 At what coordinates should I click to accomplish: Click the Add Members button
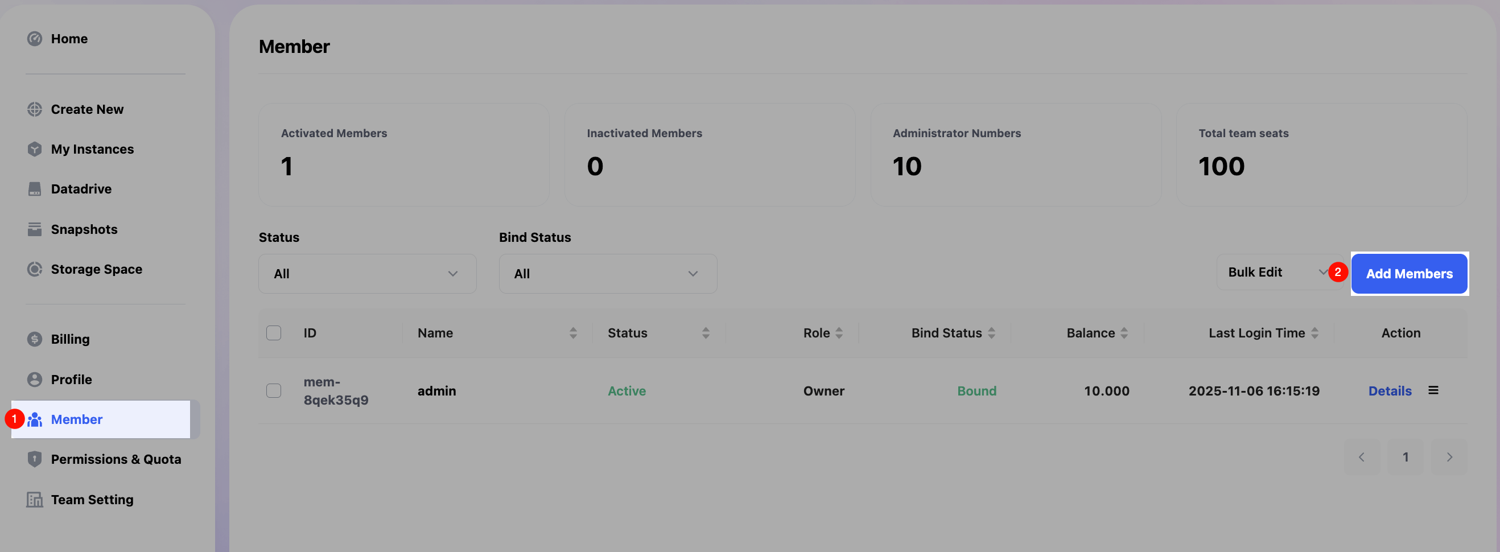tap(1408, 274)
